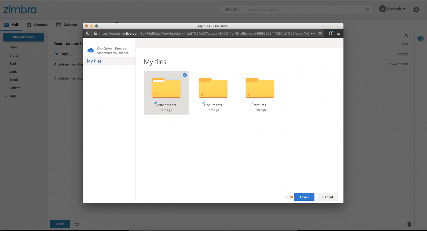Click the Contacts tab icon
The image size is (427, 231).
coord(29,25)
